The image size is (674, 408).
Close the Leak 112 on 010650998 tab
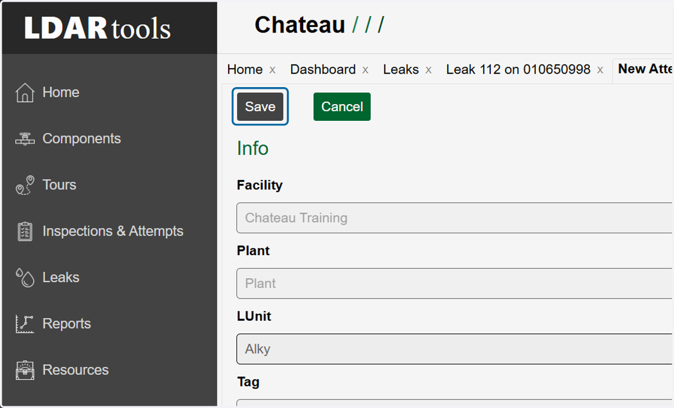click(x=600, y=70)
